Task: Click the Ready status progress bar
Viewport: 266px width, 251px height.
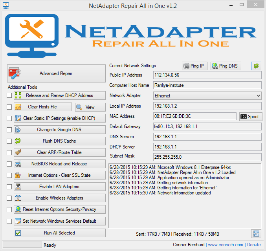Action: pyautogui.click(x=22, y=245)
